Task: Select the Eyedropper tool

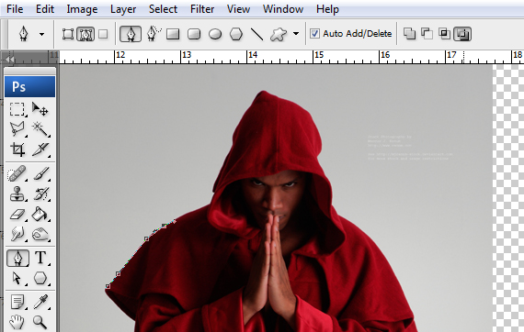Action: pyautogui.click(x=40, y=302)
